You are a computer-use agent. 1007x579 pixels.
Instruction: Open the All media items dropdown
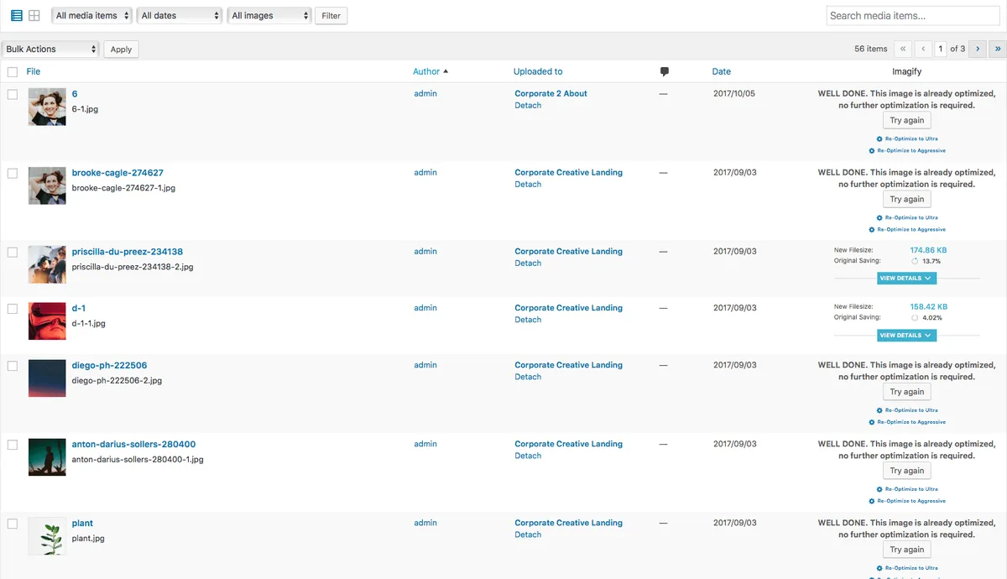[92, 16]
